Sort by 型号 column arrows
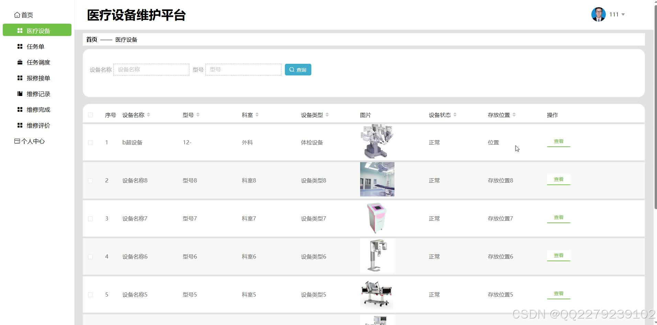657x325 pixels. click(198, 115)
